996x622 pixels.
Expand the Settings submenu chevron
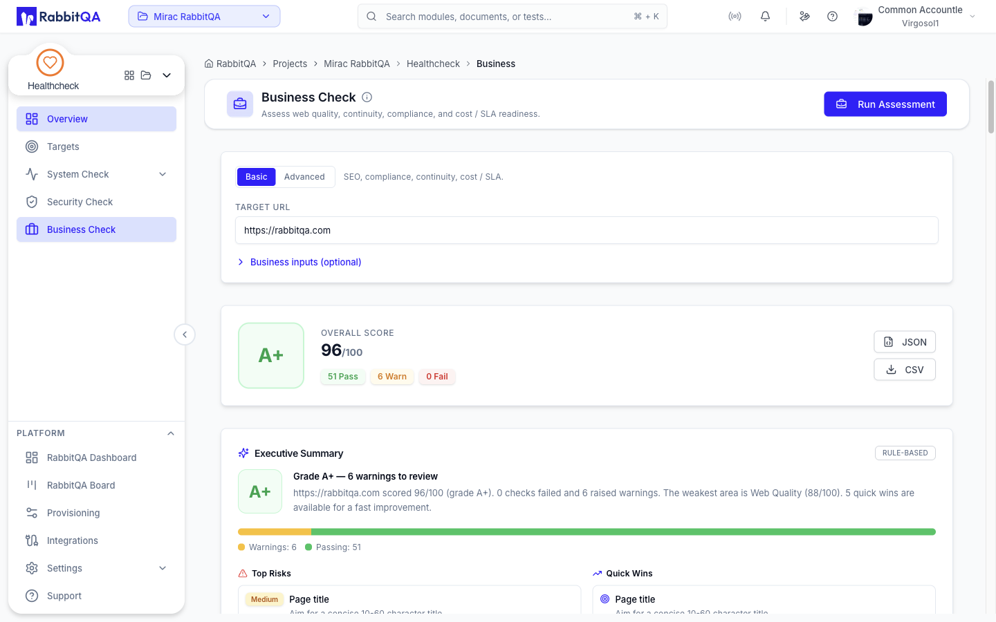pyautogui.click(x=163, y=568)
